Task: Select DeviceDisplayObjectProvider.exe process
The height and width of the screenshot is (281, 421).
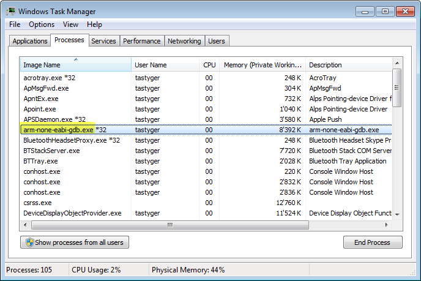Action: pyautogui.click(x=206, y=213)
